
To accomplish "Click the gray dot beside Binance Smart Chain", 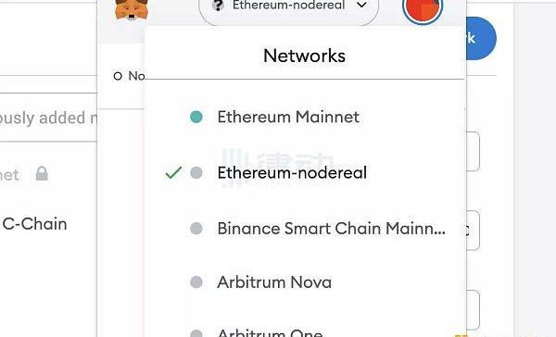I will (196, 228).
